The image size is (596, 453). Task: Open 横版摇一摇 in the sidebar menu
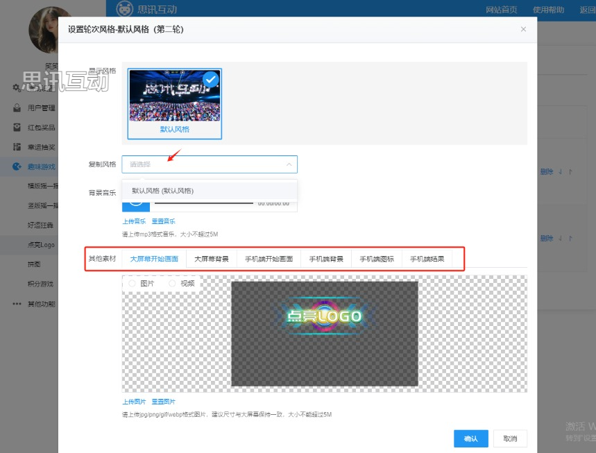[43, 186]
